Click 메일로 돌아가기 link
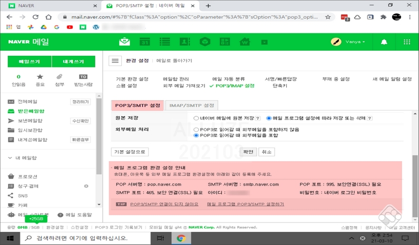The width and height of the screenshot is (419, 245). coord(174,61)
